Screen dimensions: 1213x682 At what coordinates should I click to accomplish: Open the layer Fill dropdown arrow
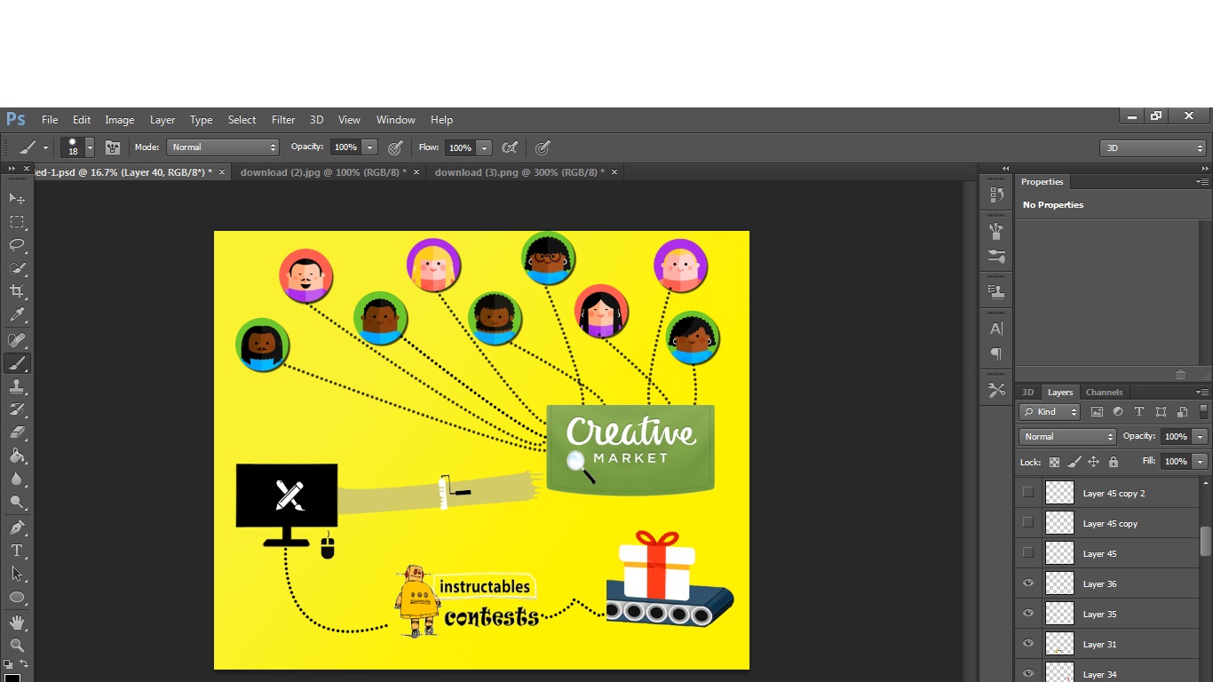pyautogui.click(x=1200, y=462)
